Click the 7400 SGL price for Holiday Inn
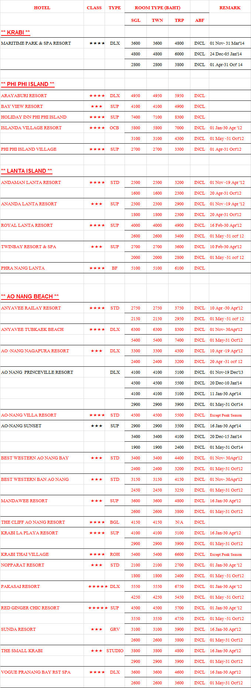 pyautogui.click(x=136, y=117)
